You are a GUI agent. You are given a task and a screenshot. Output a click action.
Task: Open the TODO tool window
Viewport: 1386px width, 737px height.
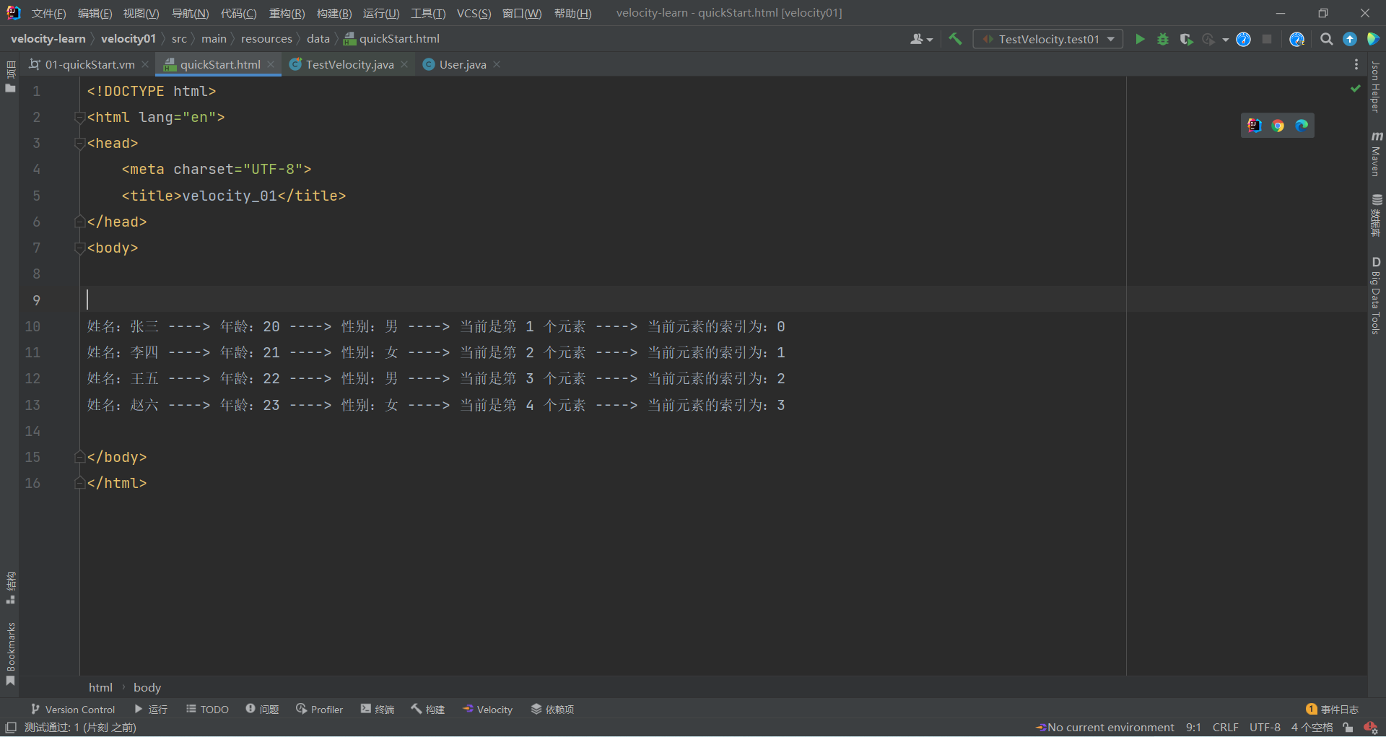tap(207, 710)
